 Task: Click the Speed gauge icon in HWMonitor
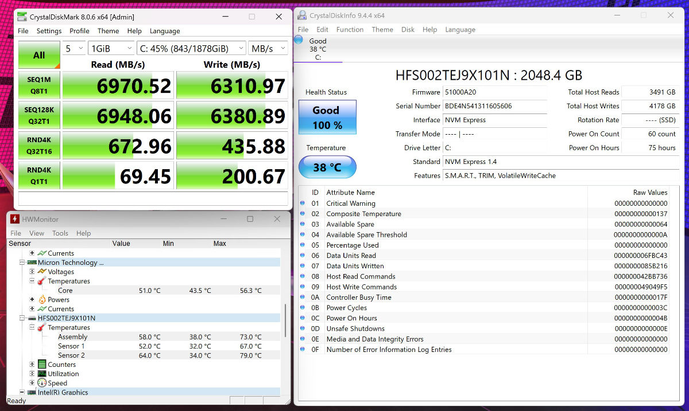[42, 383]
